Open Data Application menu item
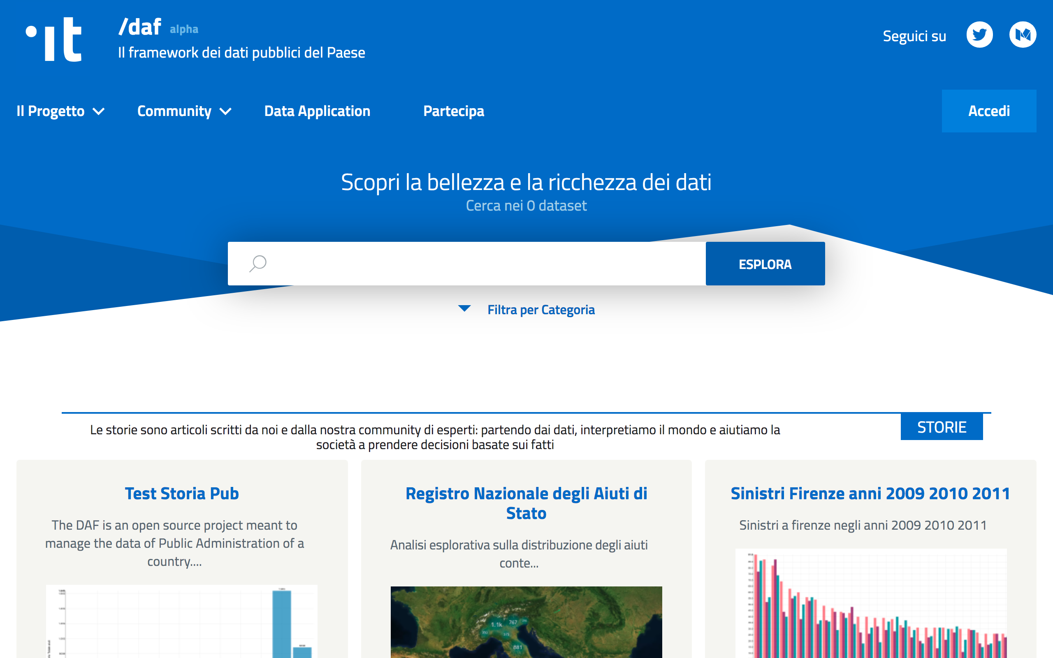The image size is (1053, 658). point(317,111)
